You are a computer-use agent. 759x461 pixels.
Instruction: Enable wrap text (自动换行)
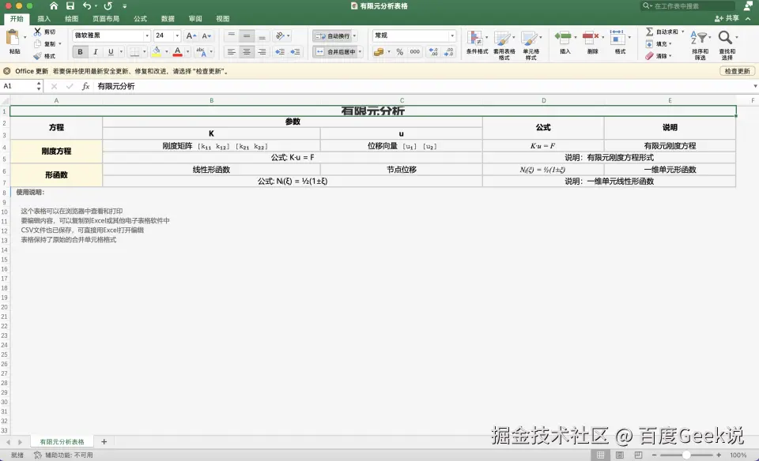(334, 36)
